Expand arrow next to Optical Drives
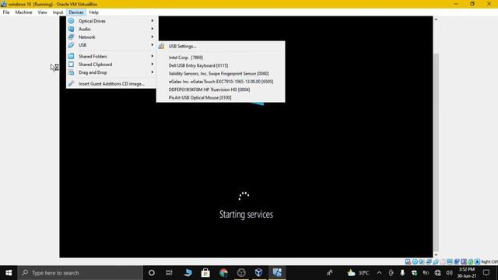Image resolution: width=498 pixels, height=280 pixels. [x=153, y=21]
